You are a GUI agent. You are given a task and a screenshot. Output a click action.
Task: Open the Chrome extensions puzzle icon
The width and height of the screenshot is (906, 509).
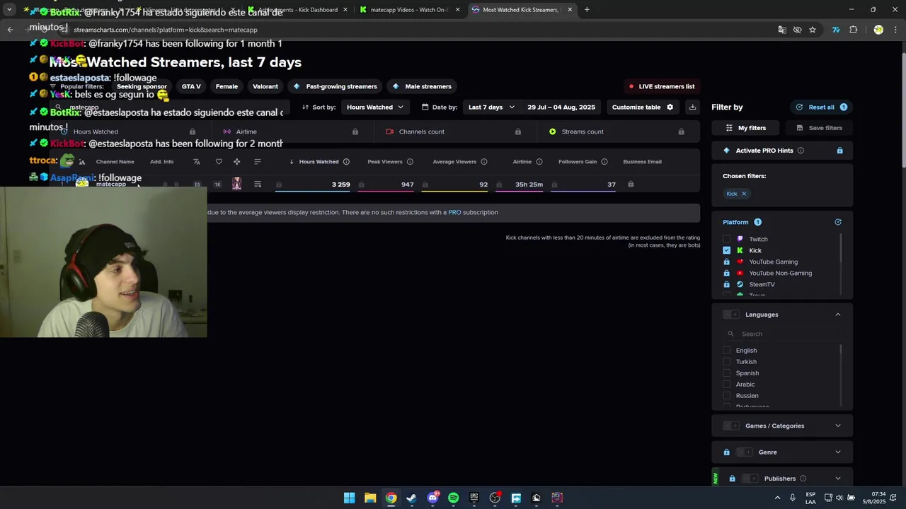pyautogui.click(x=853, y=30)
